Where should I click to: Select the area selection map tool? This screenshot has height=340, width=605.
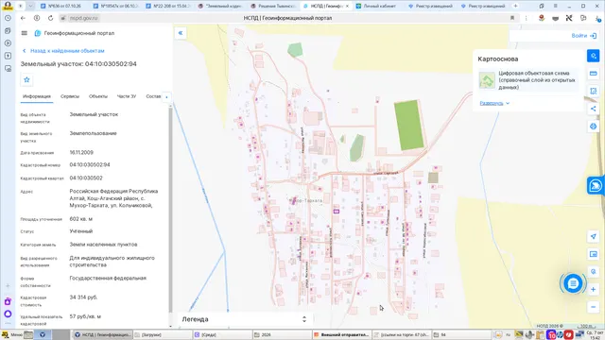(593, 91)
